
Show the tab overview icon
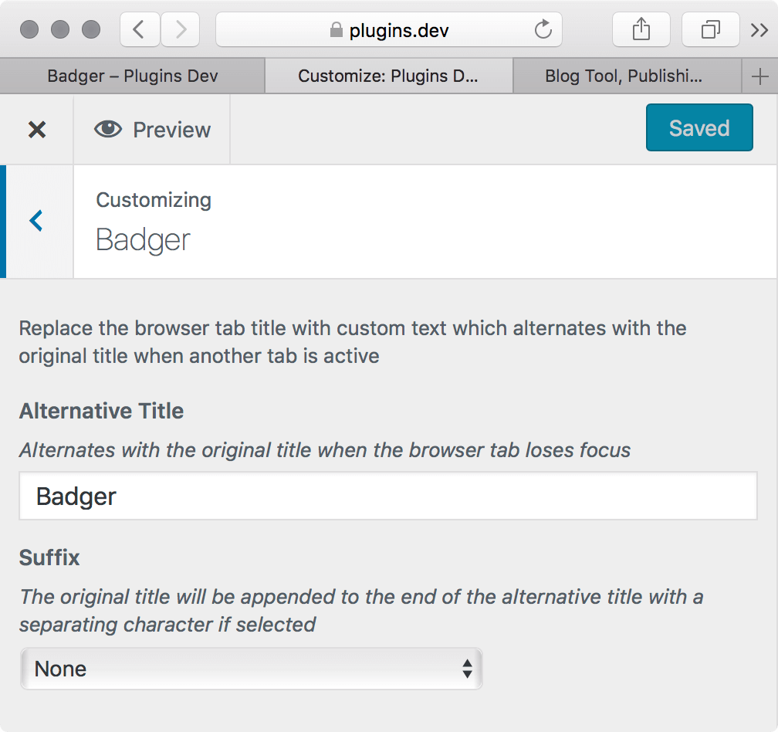[x=711, y=30]
